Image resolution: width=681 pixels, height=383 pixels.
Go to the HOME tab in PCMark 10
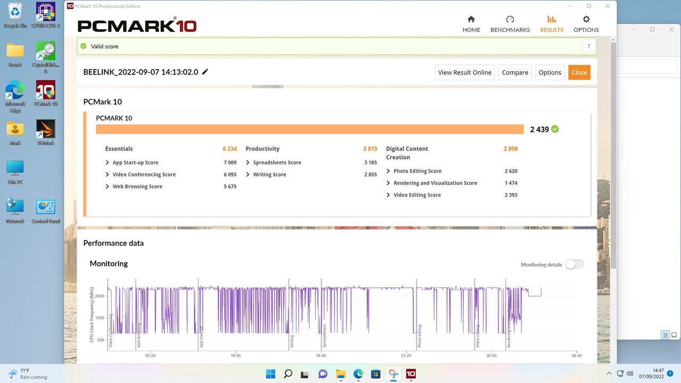point(471,24)
